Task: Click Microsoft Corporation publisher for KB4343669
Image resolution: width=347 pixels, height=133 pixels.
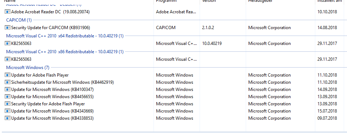Action: click(269, 111)
